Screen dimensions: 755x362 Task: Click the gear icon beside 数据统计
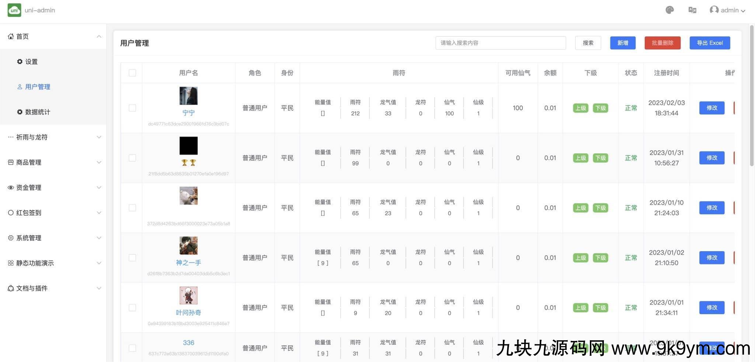[20, 112]
